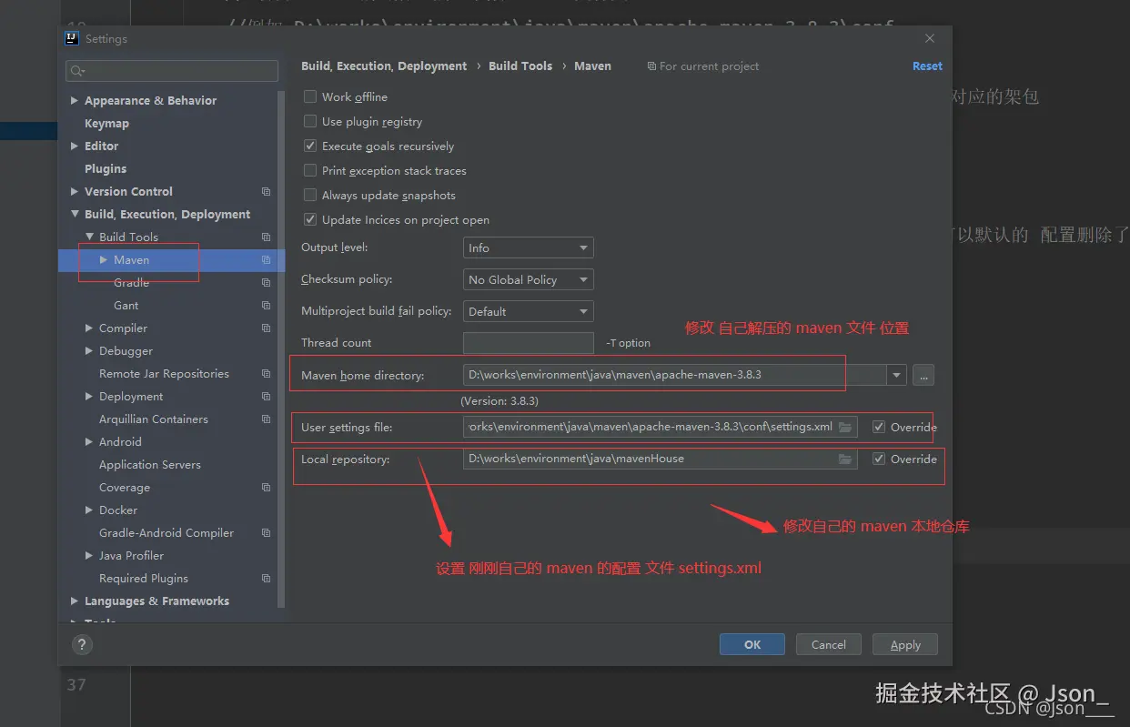Viewport: 1130px width, 727px height.
Task: Expand the Maven subtree arrow
Action: pos(104,259)
